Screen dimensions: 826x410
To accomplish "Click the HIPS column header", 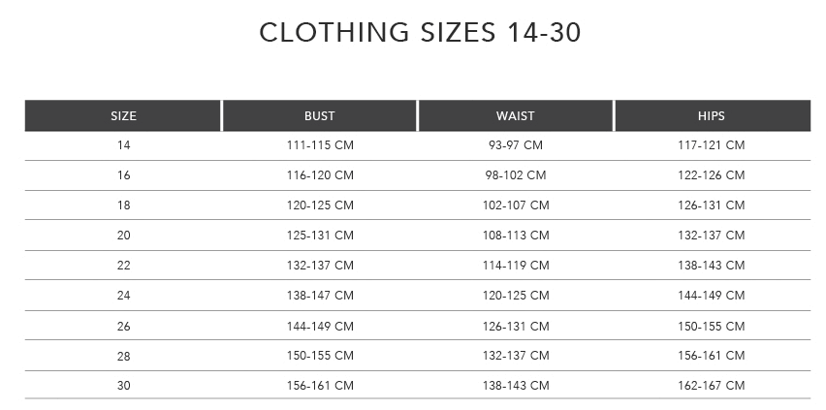I will tap(711, 116).
